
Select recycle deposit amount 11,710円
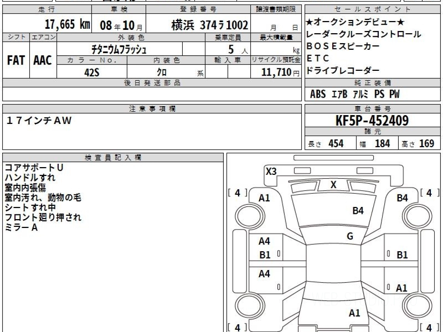281,72
